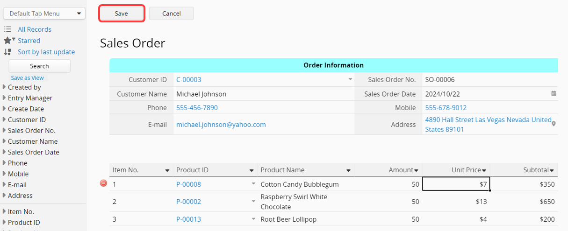Click the red remove row icon

point(104,183)
